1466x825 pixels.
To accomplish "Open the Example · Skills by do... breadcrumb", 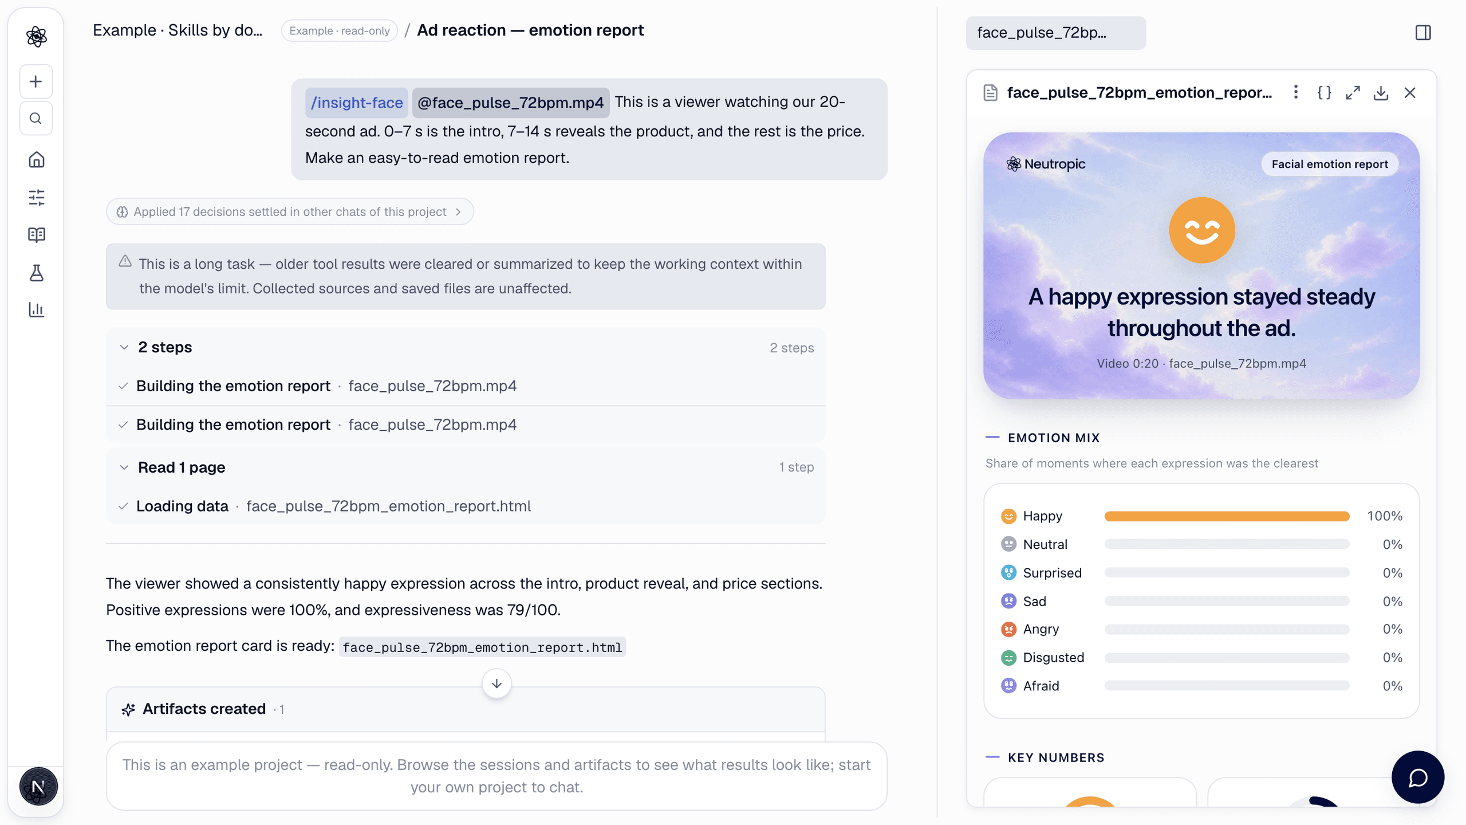I will click(178, 30).
